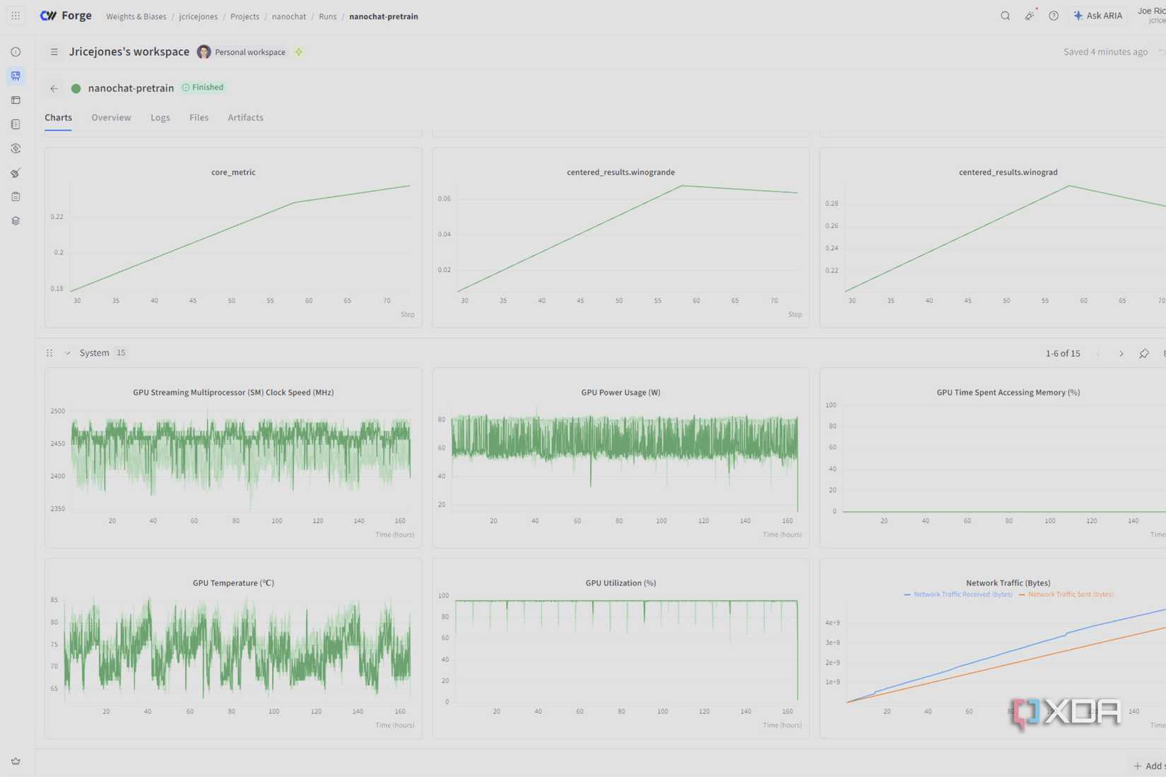
Task: Click the Forge logo
Action: click(66, 16)
